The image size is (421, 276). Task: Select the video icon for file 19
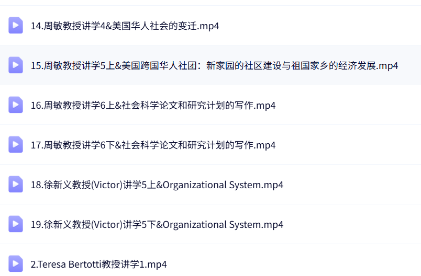(16, 224)
